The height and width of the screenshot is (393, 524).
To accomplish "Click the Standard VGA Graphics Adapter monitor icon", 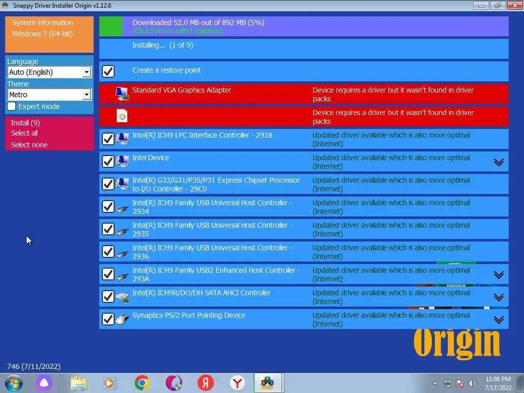I will (122, 94).
